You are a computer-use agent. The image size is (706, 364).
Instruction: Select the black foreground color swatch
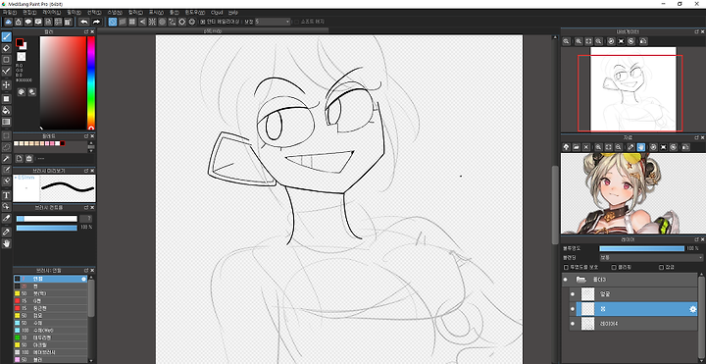(20, 42)
